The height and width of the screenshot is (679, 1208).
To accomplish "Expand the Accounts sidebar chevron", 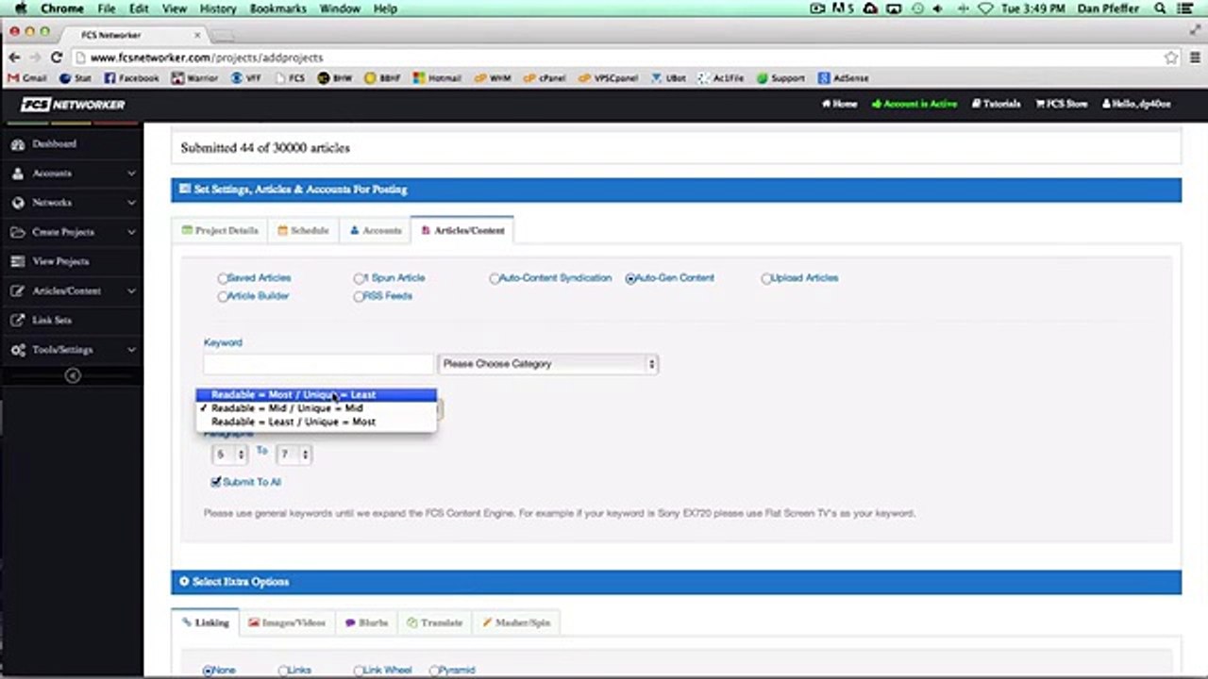I will coord(131,174).
